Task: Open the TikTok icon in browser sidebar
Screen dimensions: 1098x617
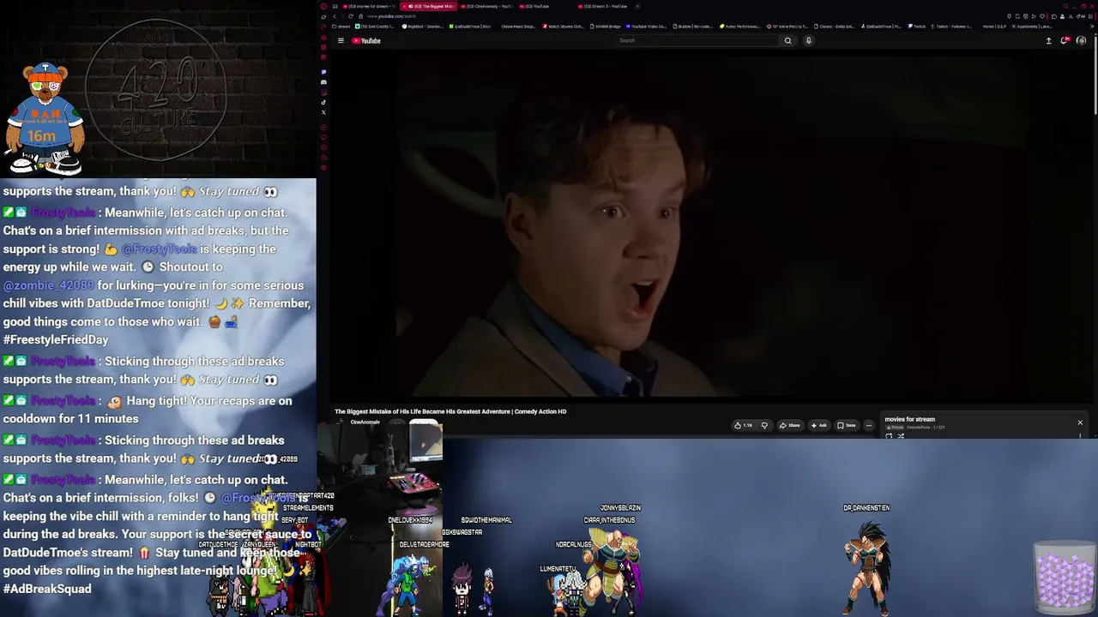Action: [323, 102]
